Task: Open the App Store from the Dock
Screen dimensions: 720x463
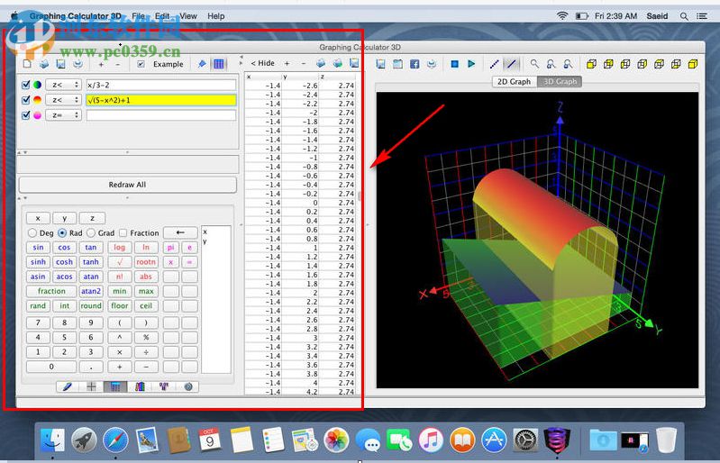Action: coord(494,440)
